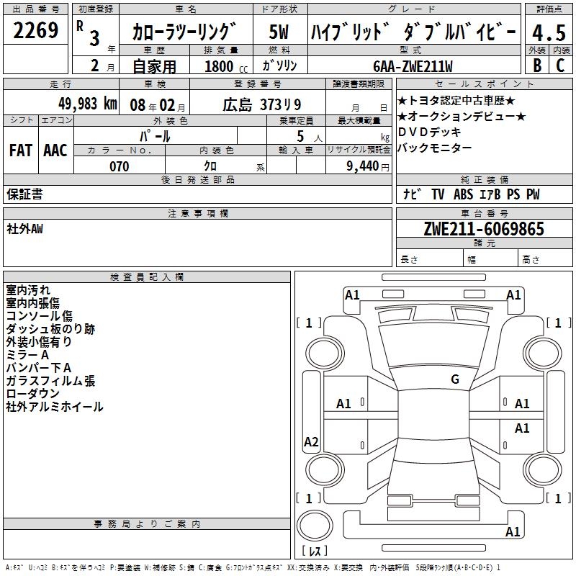This screenshot has height=576, width=576.
Task: Click inspector note コンソール傷
Action: 40,316
